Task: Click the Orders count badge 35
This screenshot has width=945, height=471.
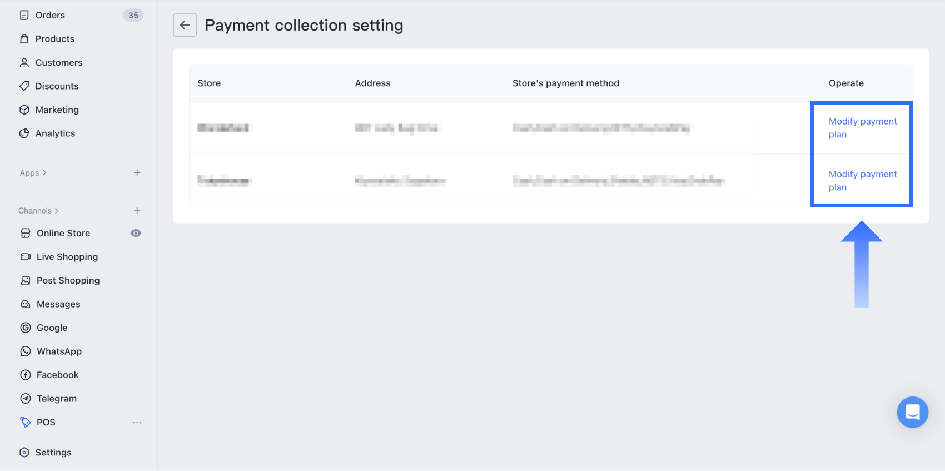Action: pos(133,15)
